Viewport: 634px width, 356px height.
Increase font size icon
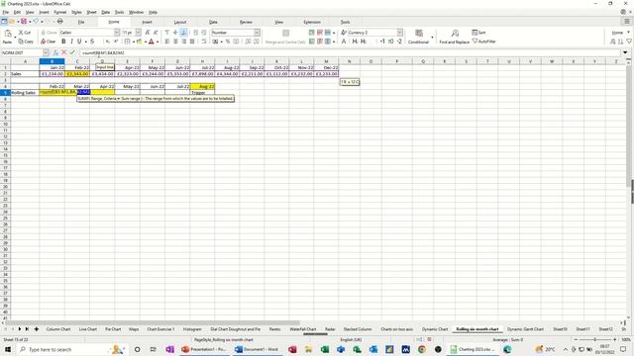148,33
